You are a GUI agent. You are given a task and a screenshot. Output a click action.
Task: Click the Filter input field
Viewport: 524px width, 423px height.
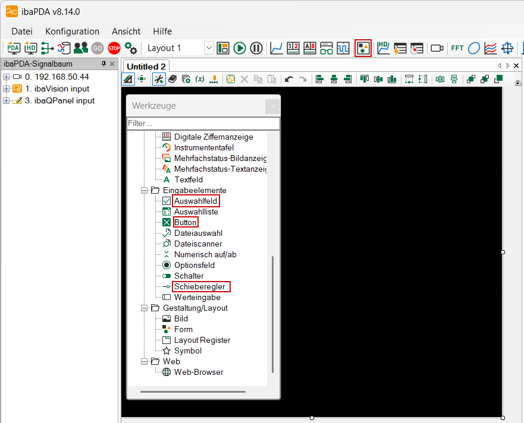(x=203, y=123)
